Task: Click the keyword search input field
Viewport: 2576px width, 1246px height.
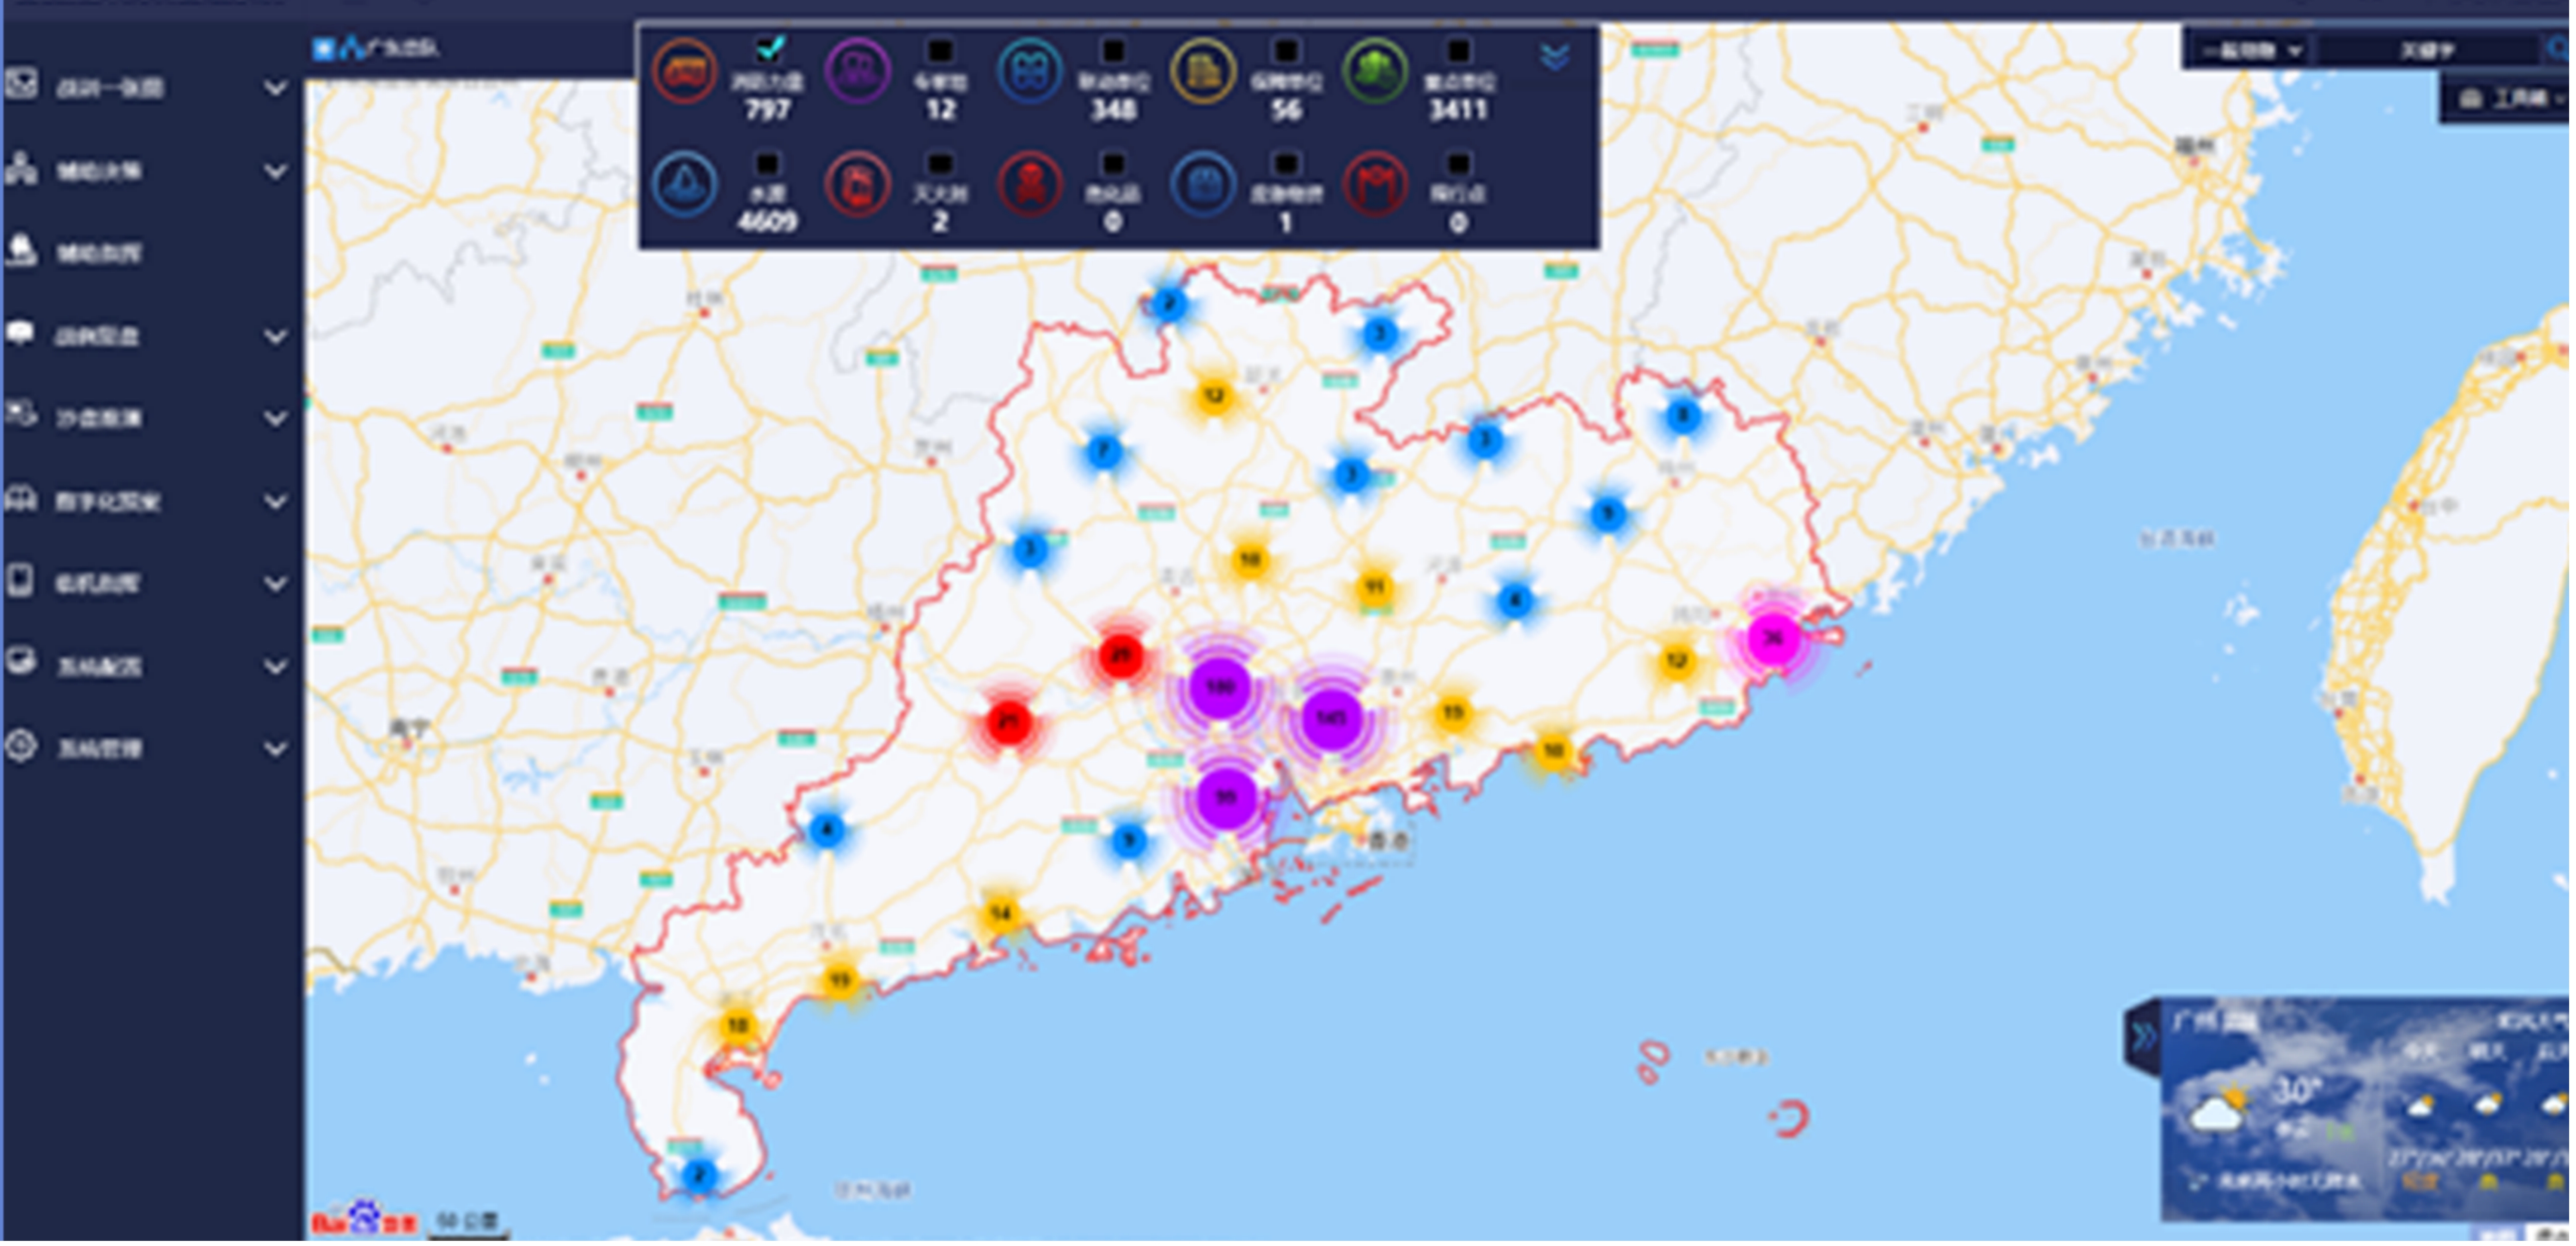Action: click(2428, 50)
